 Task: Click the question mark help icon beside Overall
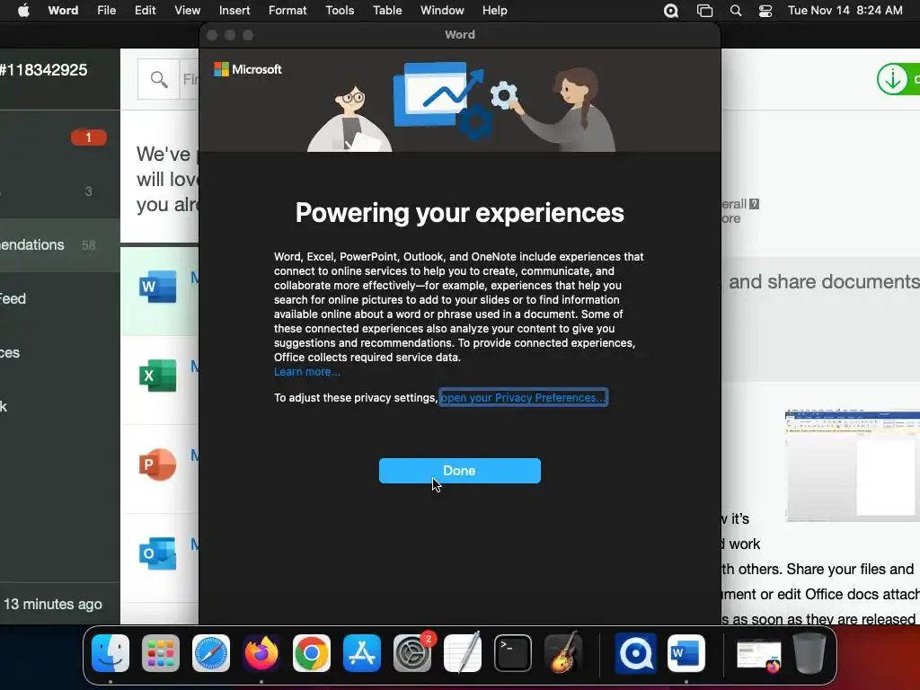(x=755, y=204)
